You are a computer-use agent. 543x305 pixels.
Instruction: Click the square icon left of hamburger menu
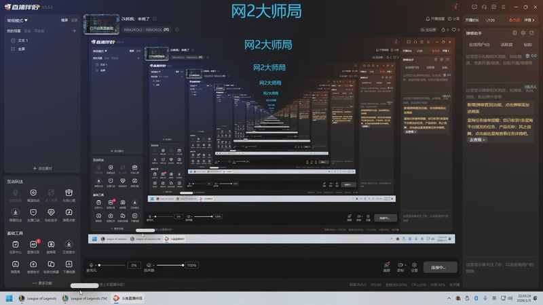(x=494, y=7)
